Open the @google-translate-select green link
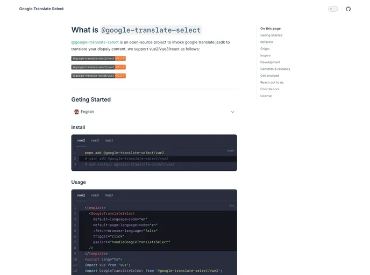This screenshot has height=275, width=370. [95, 42]
